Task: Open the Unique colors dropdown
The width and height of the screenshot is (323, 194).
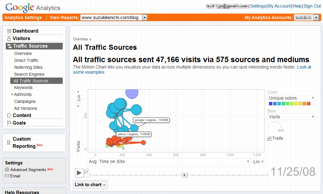Action: (x=291, y=98)
